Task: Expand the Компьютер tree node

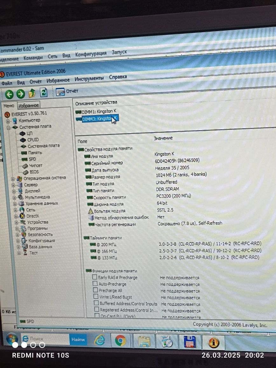Action: click(8, 121)
